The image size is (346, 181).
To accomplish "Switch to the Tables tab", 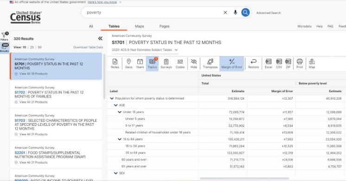I will click(114, 26).
